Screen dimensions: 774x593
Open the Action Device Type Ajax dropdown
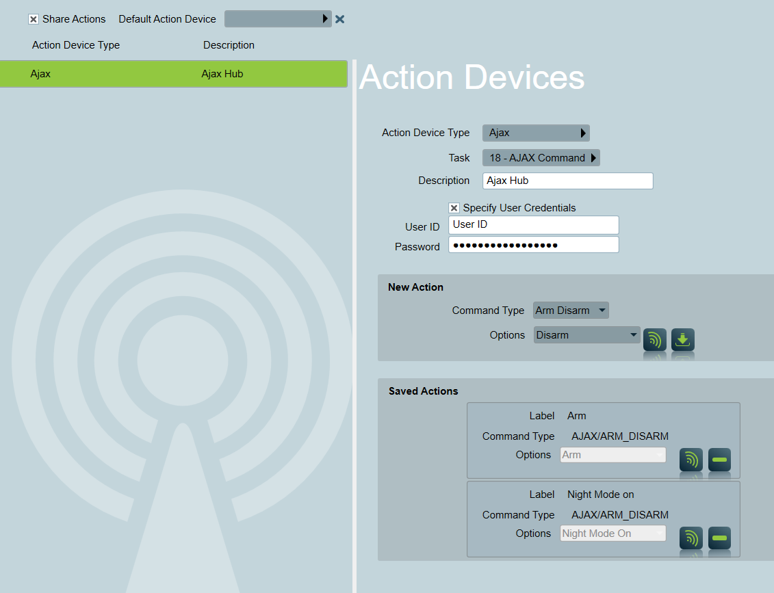[x=536, y=133]
